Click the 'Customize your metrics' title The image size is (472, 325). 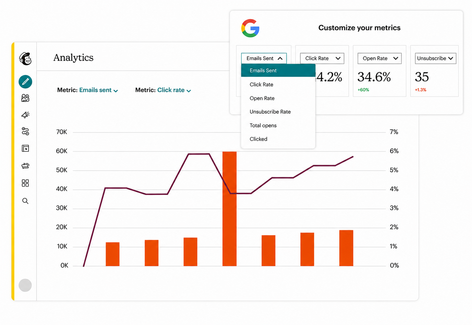point(359,28)
